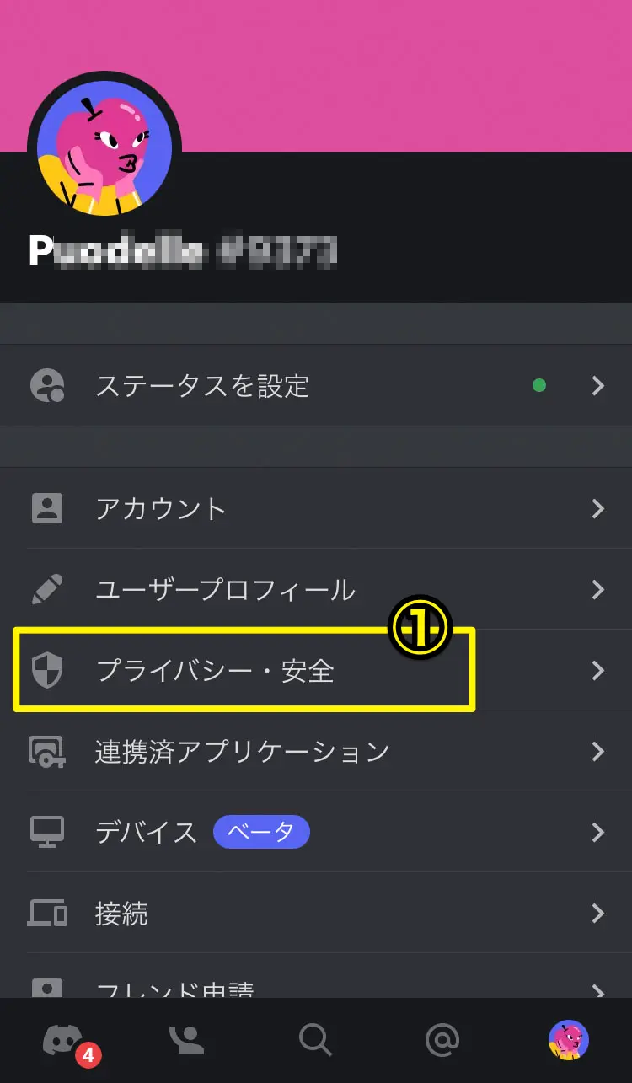Tap the green online status dot
Screen dimensions: 632x1083
point(539,385)
